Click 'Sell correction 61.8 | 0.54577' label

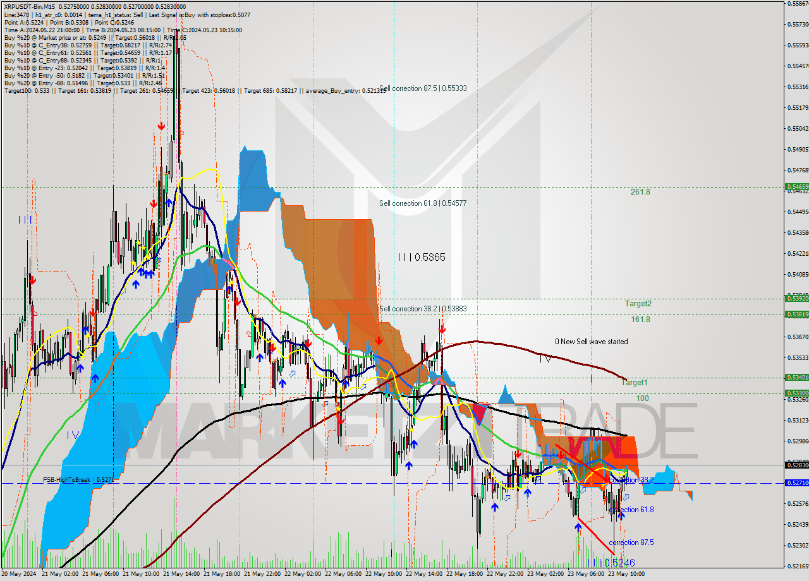click(423, 203)
